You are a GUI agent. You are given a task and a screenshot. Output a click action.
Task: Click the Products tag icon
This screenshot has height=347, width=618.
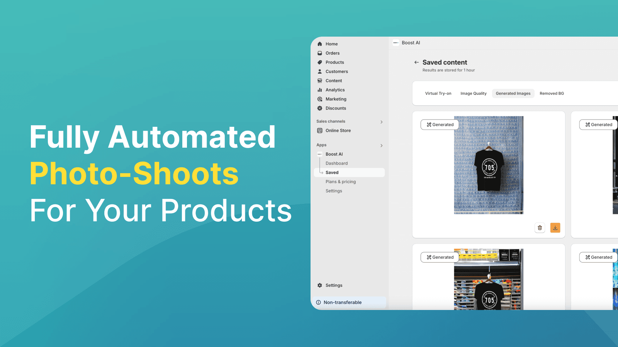tap(320, 62)
